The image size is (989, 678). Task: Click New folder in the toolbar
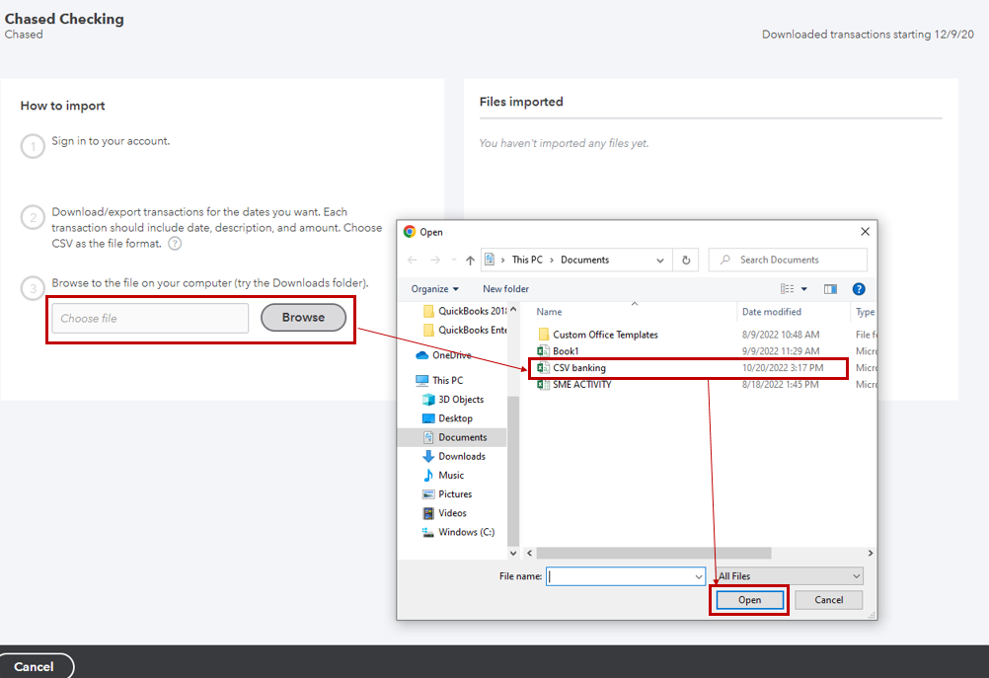(x=506, y=289)
